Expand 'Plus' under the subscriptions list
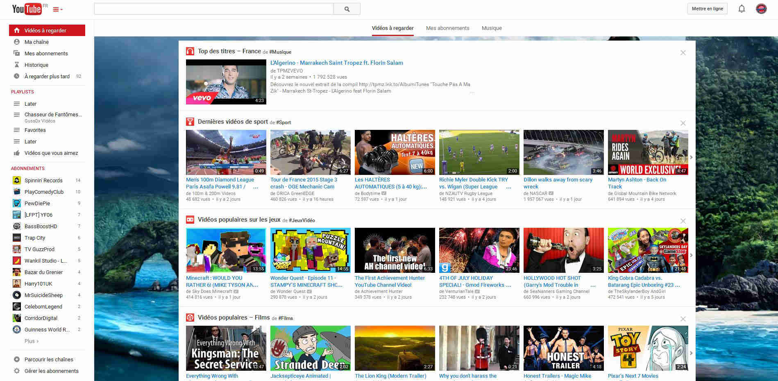Viewport: 778px width, 381px height. (31, 341)
